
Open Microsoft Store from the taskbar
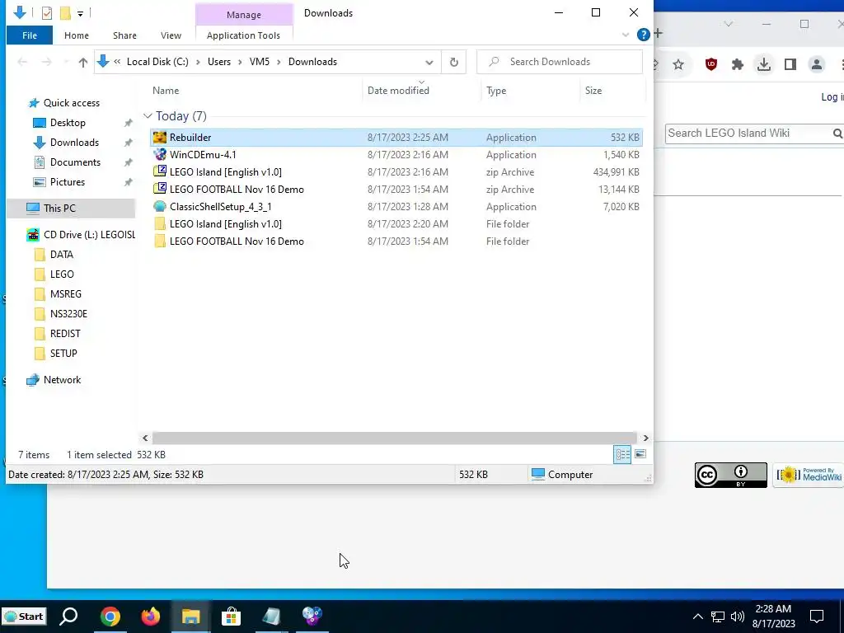pyautogui.click(x=231, y=616)
